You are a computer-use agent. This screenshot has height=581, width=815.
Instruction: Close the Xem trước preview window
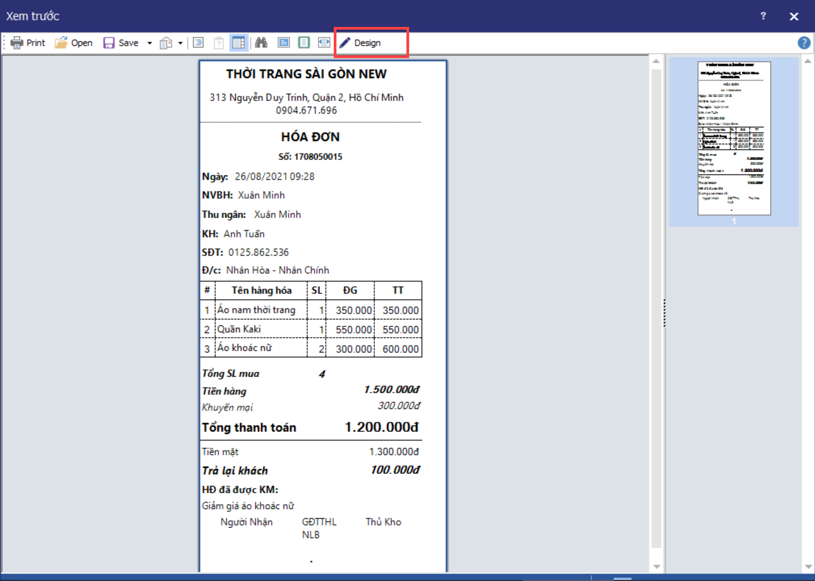point(794,16)
